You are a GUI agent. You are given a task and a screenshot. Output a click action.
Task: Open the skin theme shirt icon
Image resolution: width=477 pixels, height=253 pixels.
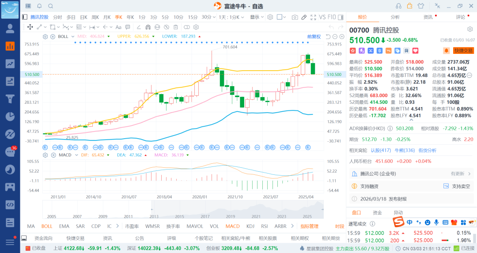point(420,6)
